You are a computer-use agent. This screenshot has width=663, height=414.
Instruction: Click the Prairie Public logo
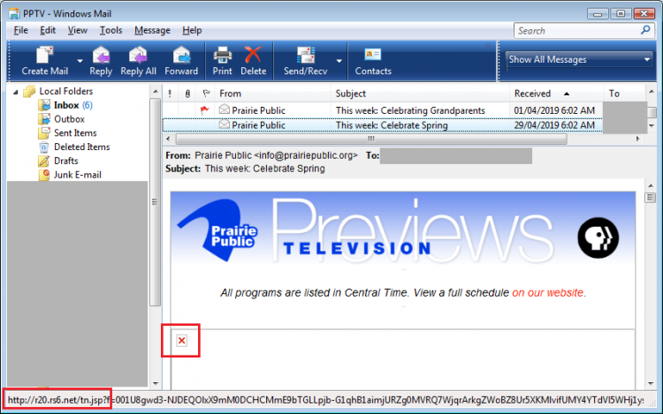pyautogui.click(x=217, y=231)
